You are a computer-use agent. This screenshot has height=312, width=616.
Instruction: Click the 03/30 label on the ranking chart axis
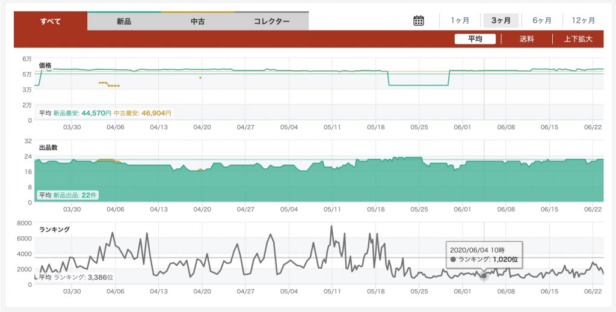[x=72, y=291]
